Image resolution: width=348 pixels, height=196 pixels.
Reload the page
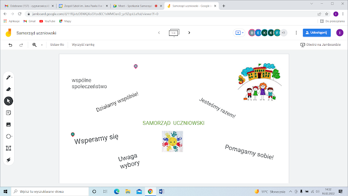pos(20,14)
